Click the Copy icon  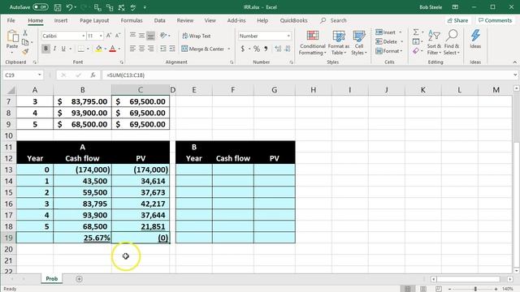25,42
